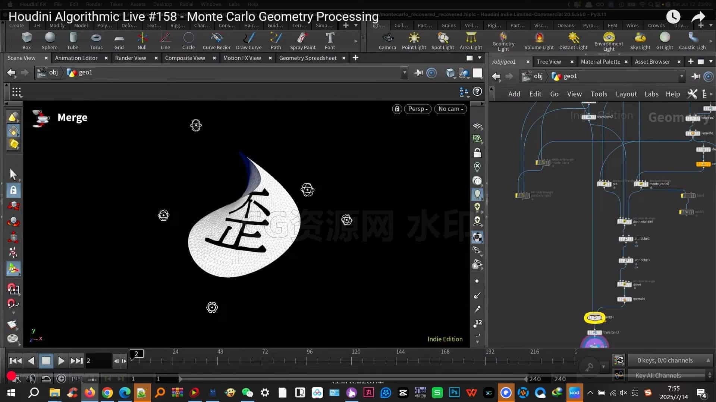Add a Volume Light
This screenshot has width=716, height=402.
tap(539, 41)
